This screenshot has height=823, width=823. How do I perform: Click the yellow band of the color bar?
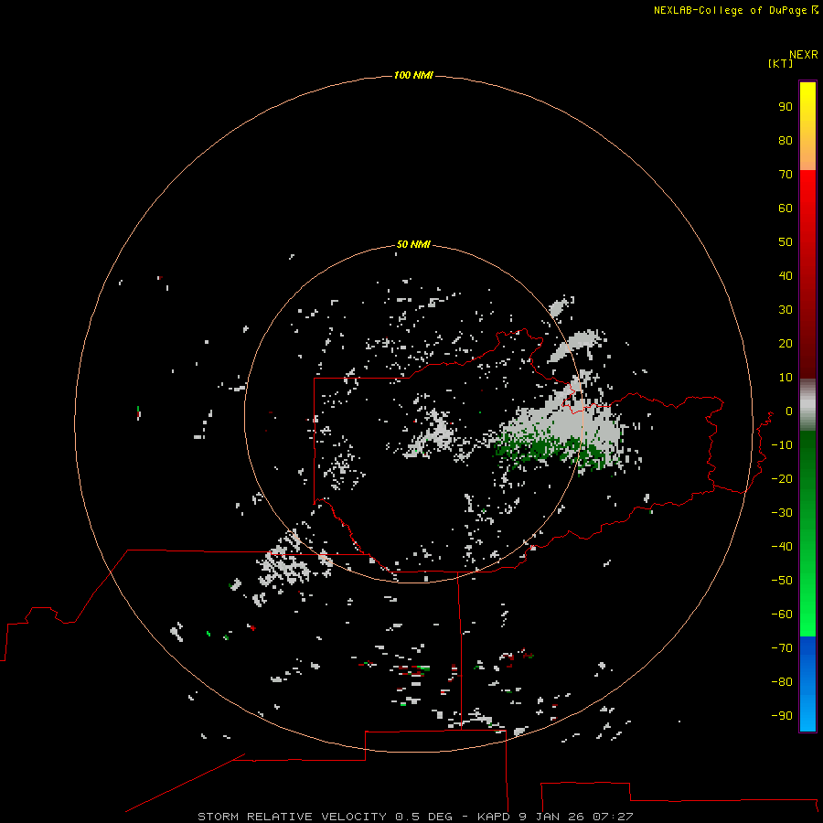tap(807, 126)
